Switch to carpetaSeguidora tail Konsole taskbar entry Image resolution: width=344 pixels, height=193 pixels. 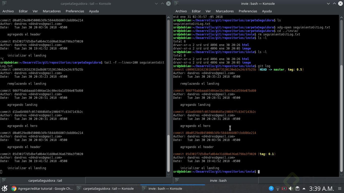[108, 188]
